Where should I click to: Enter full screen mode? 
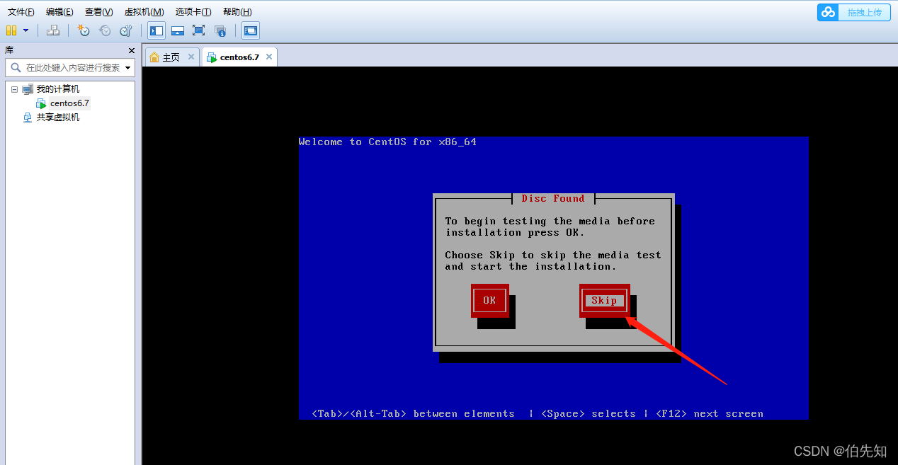(199, 30)
